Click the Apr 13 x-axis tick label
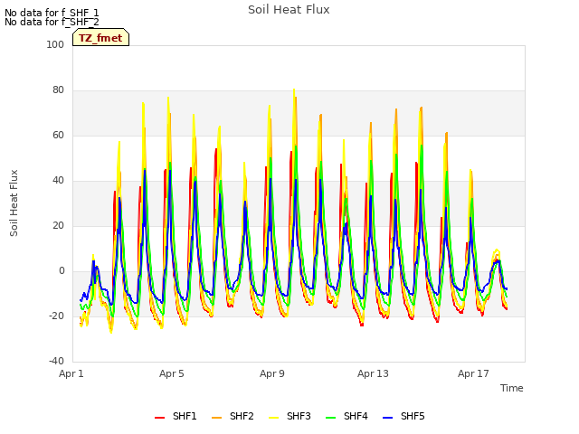This screenshot has width=579, height=434. (373, 373)
